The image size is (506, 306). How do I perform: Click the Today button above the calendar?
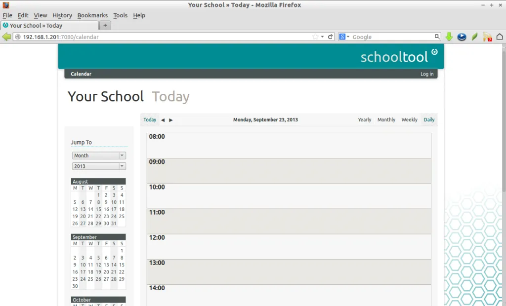pyautogui.click(x=150, y=119)
